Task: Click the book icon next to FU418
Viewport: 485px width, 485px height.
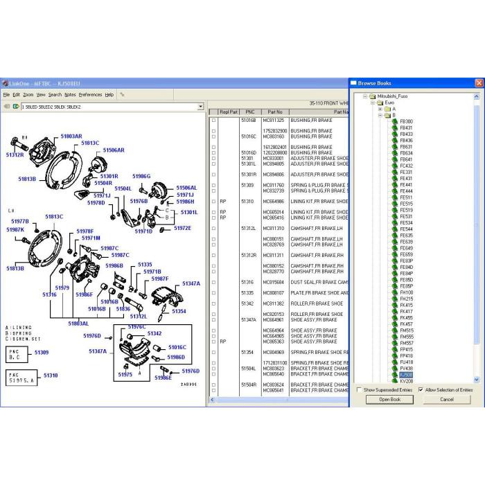Action: pyautogui.click(x=394, y=362)
